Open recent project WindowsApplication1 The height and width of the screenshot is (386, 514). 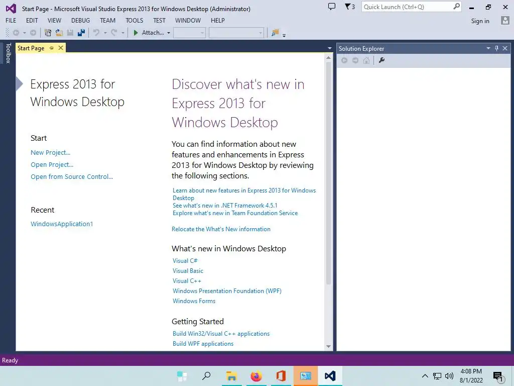62,224
